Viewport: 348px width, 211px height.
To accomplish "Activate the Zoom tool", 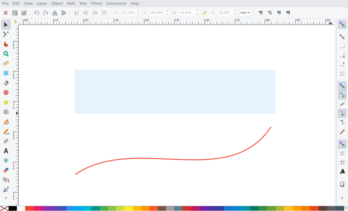I will [5, 54].
